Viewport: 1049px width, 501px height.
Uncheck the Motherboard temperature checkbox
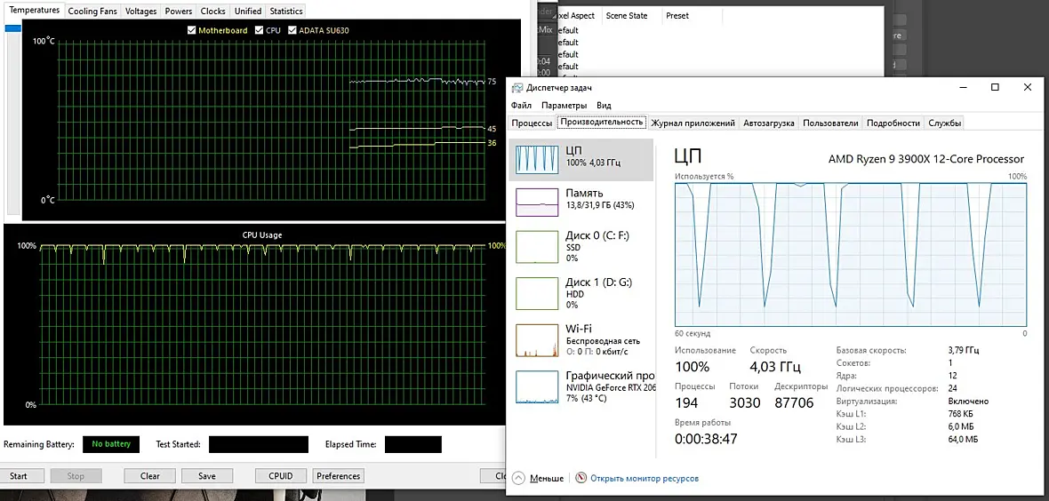pos(192,30)
